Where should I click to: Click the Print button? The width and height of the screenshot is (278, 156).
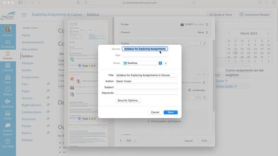pos(204,141)
